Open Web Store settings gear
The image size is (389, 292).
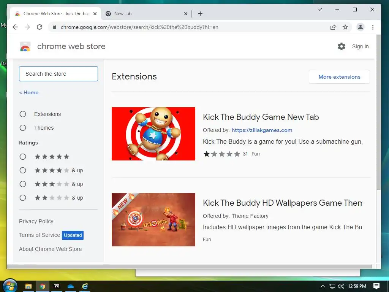tap(342, 46)
